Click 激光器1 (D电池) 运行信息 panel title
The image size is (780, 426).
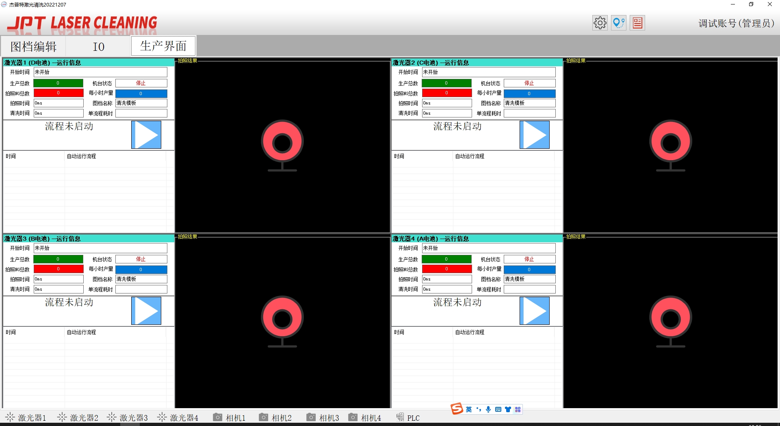pyautogui.click(x=43, y=63)
